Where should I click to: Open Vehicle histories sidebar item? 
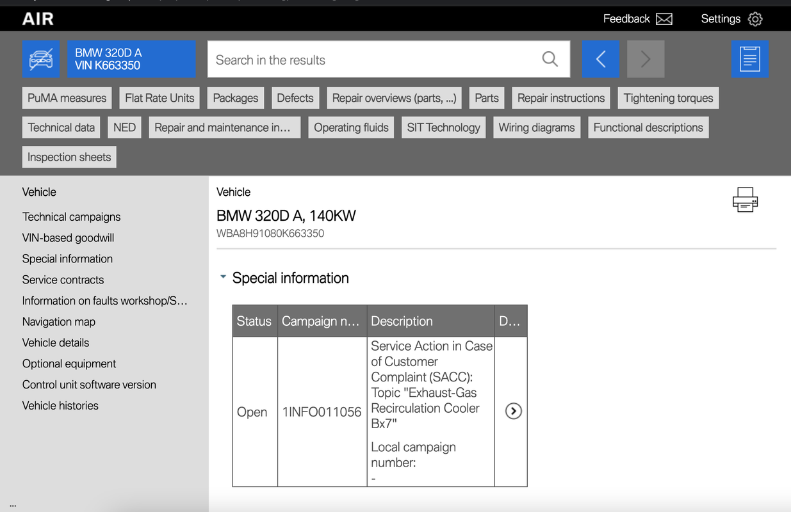(x=60, y=406)
